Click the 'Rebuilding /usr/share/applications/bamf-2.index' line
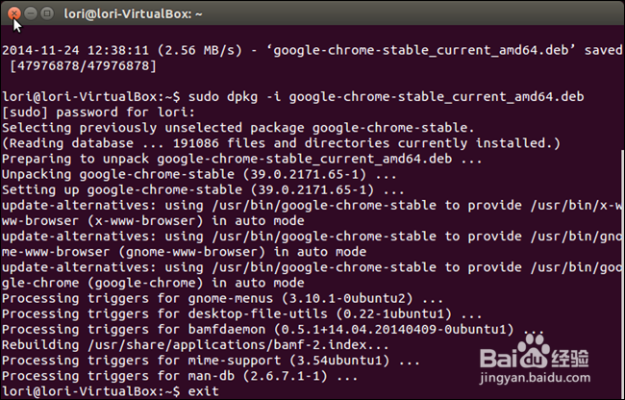 (195, 344)
